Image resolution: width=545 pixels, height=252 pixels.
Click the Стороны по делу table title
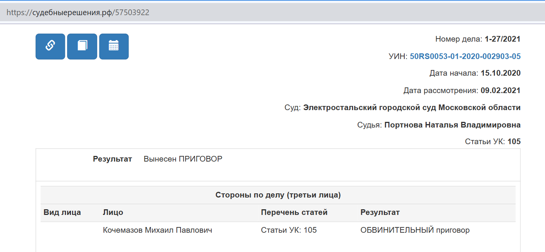coord(278,195)
